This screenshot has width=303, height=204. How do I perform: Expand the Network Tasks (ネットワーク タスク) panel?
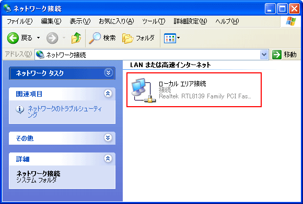click(108, 73)
